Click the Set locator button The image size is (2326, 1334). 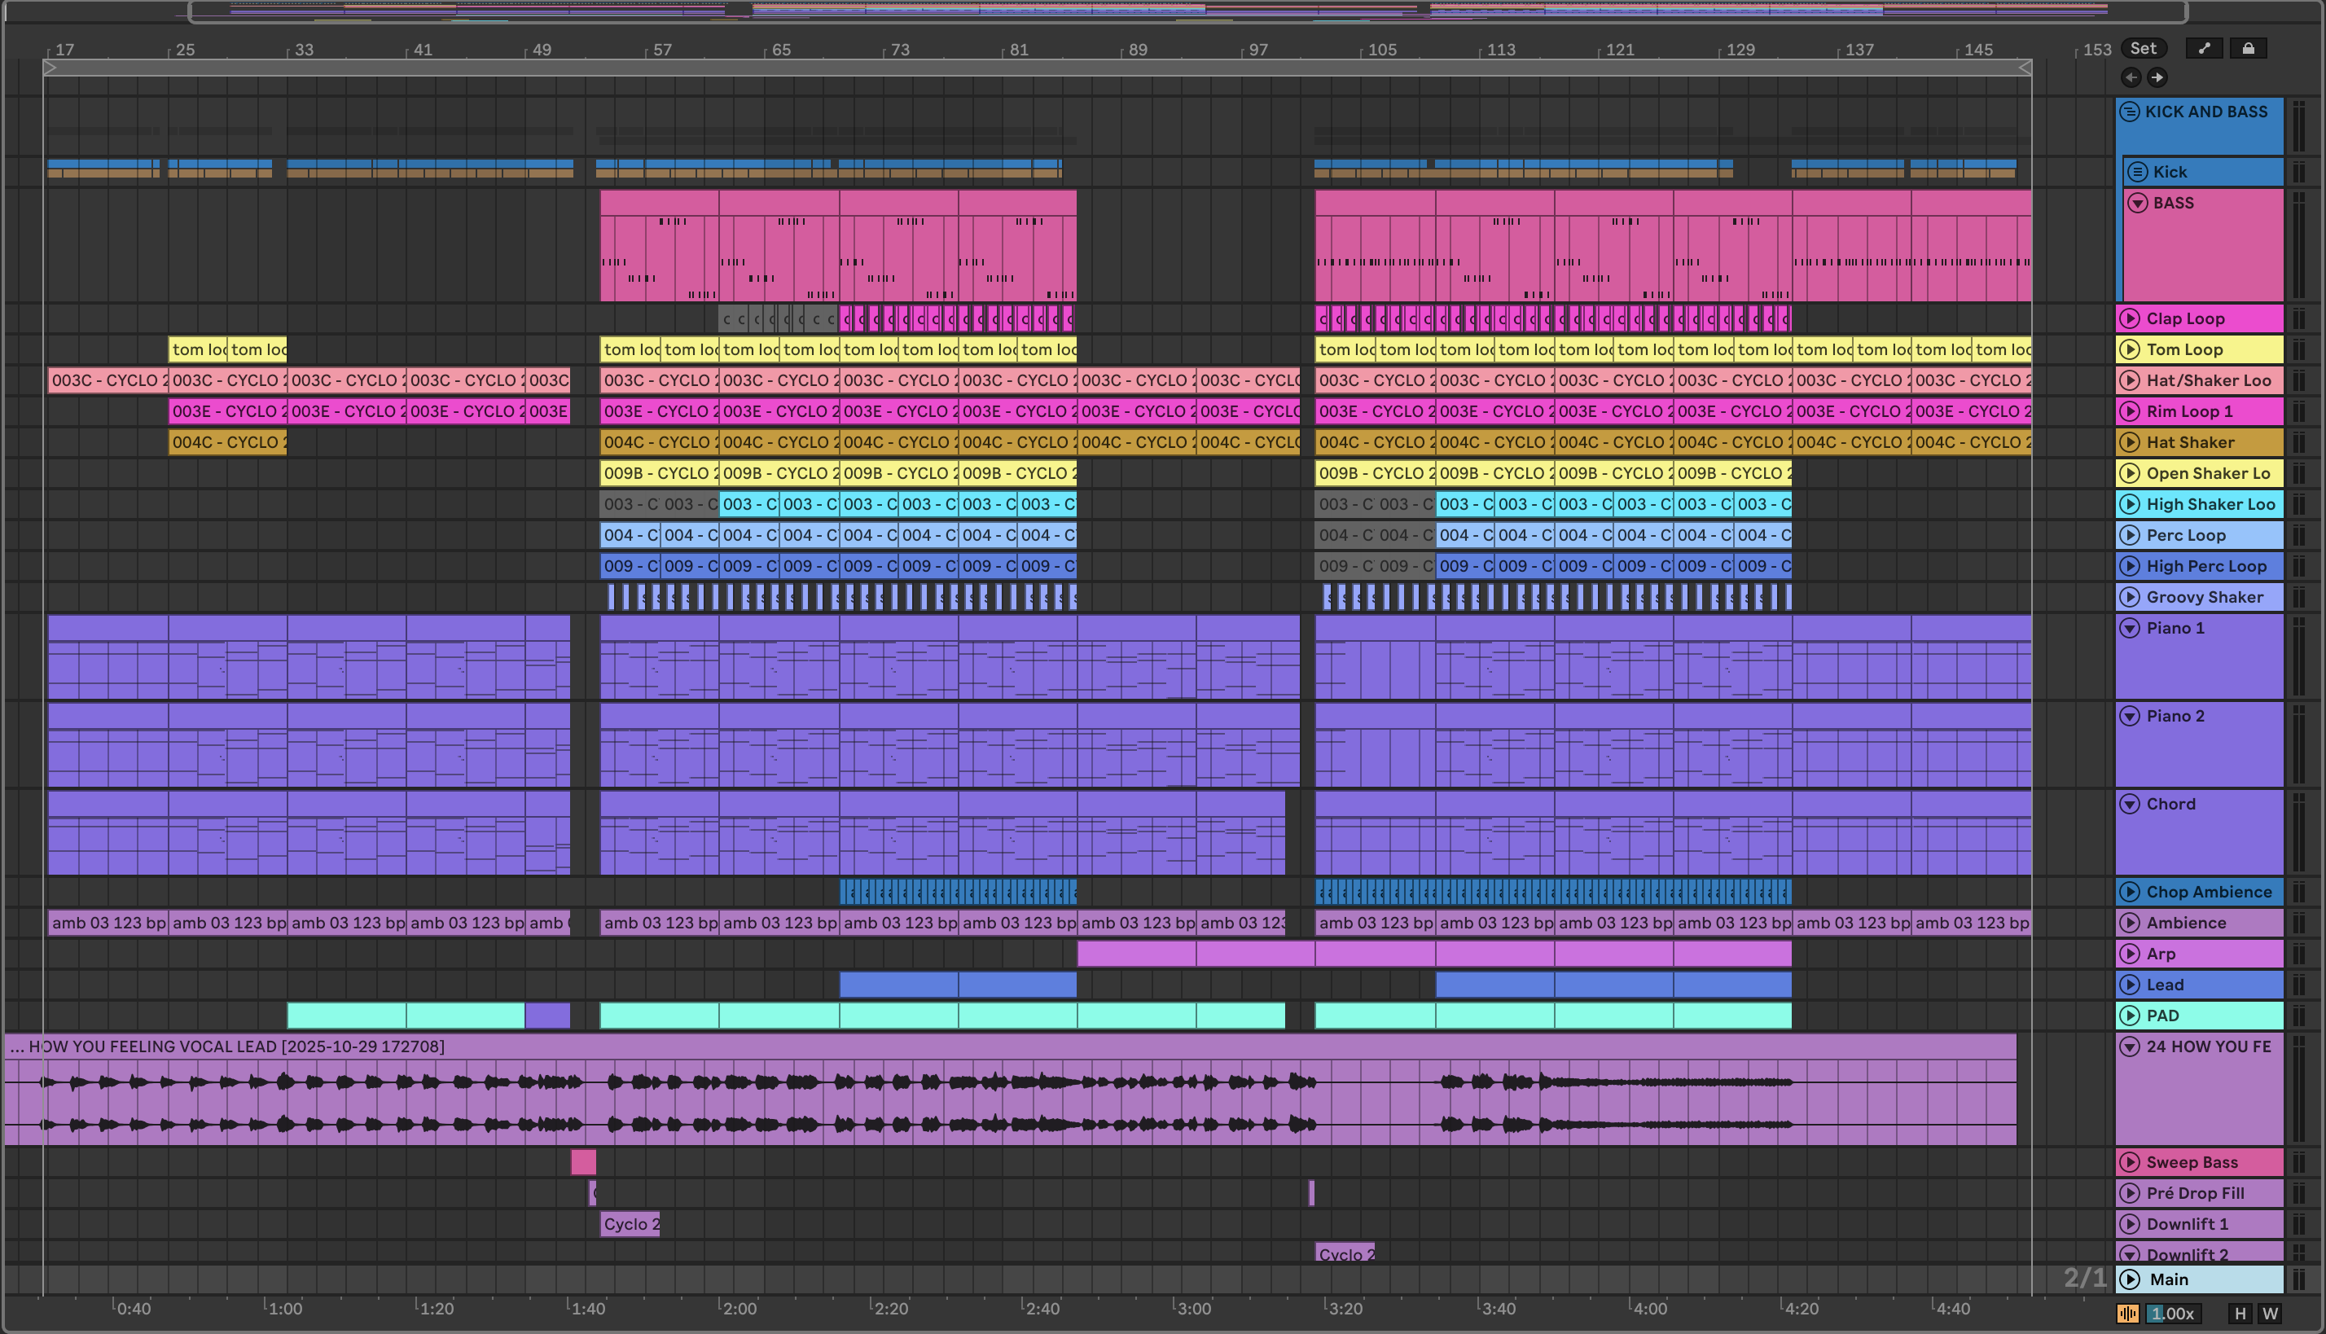2143,49
